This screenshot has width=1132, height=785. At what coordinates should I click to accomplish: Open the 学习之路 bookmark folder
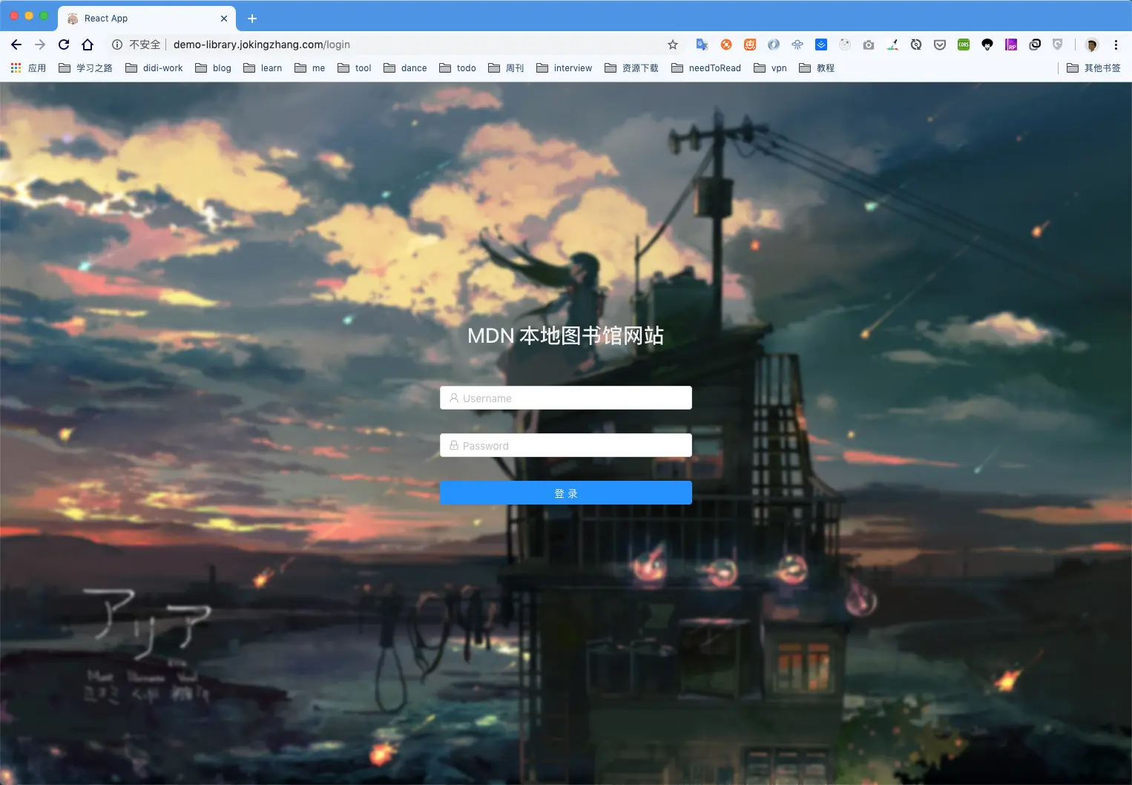[85, 68]
